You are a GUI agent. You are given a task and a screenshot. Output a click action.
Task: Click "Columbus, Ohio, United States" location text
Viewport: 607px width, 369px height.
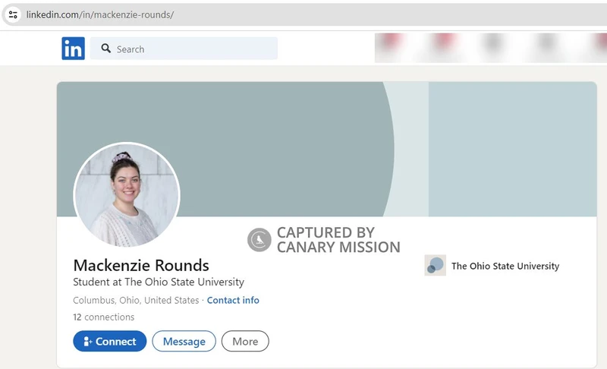pyautogui.click(x=136, y=300)
